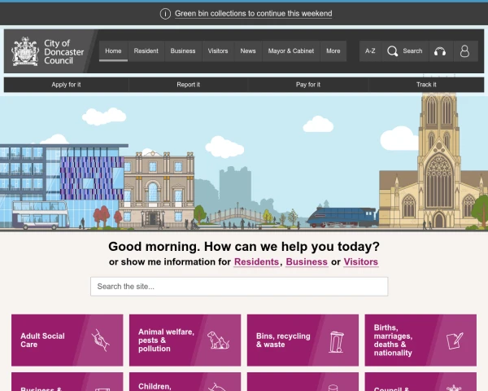Viewport: 488px width, 391px height.
Task: Open Animal welfare, pests & pollution tile
Action: tap(185, 340)
